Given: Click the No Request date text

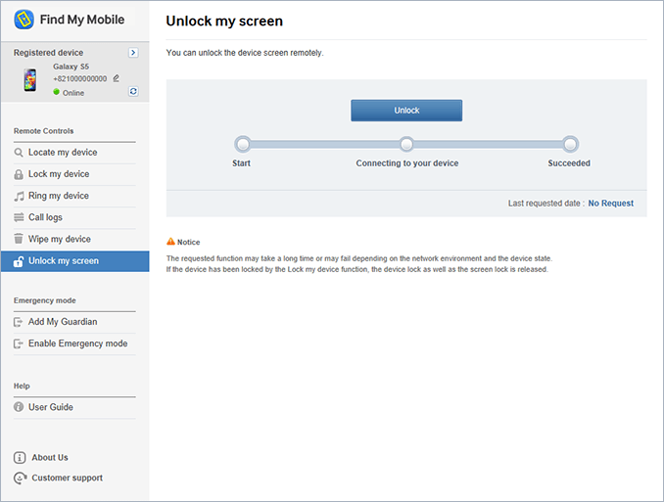Looking at the screenshot, I should point(610,204).
